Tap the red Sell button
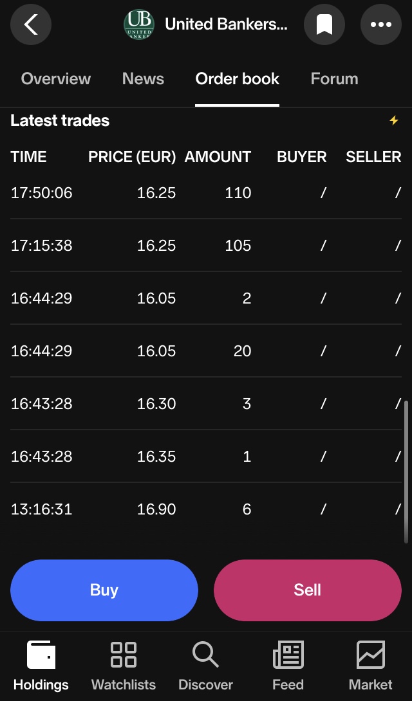412x701 pixels. point(308,590)
